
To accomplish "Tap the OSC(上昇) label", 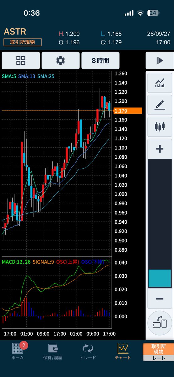I will pyautogui.click(x=68, y=261).
